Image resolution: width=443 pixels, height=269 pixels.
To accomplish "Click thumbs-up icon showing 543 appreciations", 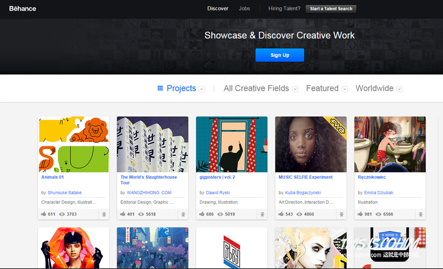I will [281, 214].
